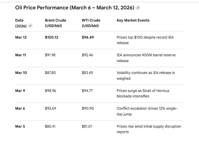
Task: Click the Prices top $100 despite IEA text
Action: point(145,40)
